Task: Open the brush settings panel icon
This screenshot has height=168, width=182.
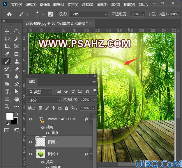Action: click(51, 14)
